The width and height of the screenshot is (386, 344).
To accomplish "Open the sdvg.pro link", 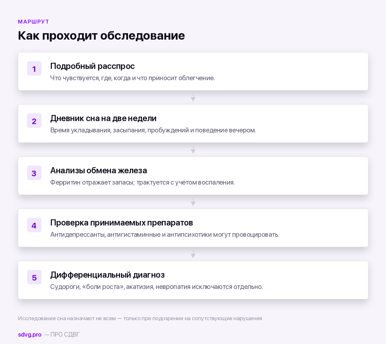I will click(x=30, y=334).
